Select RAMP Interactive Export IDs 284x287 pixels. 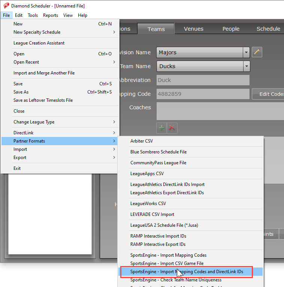click(191, 244)
